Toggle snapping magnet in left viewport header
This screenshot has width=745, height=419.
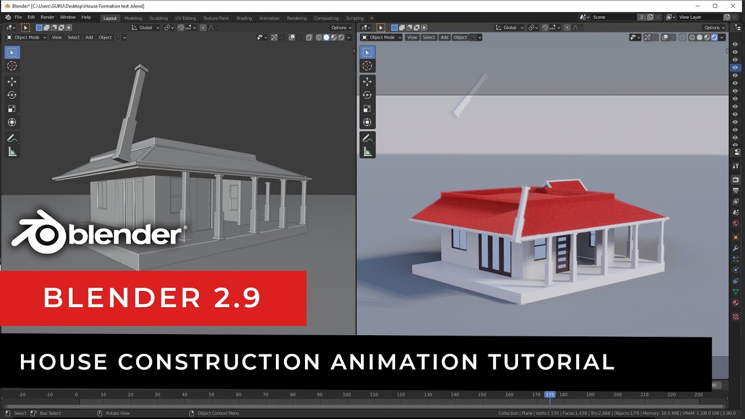(182, 27)
